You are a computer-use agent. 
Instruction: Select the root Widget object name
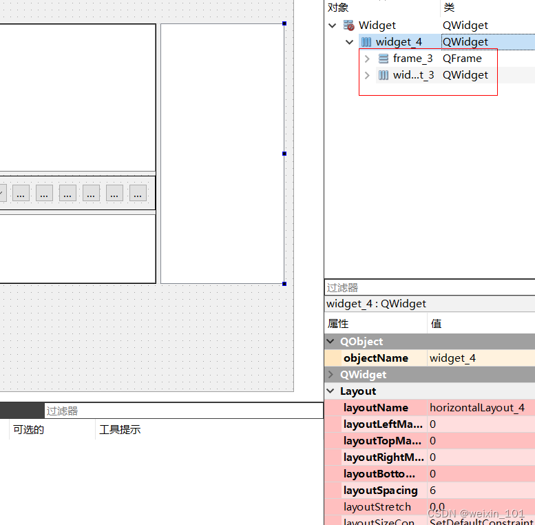point(377,25)
